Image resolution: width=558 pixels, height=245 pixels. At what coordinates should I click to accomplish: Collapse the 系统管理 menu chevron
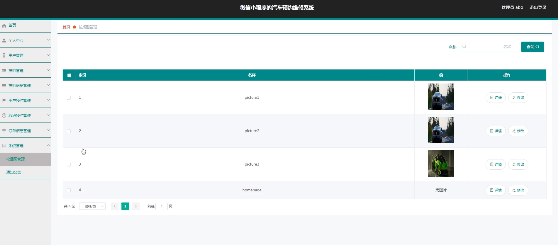[48, 145]
